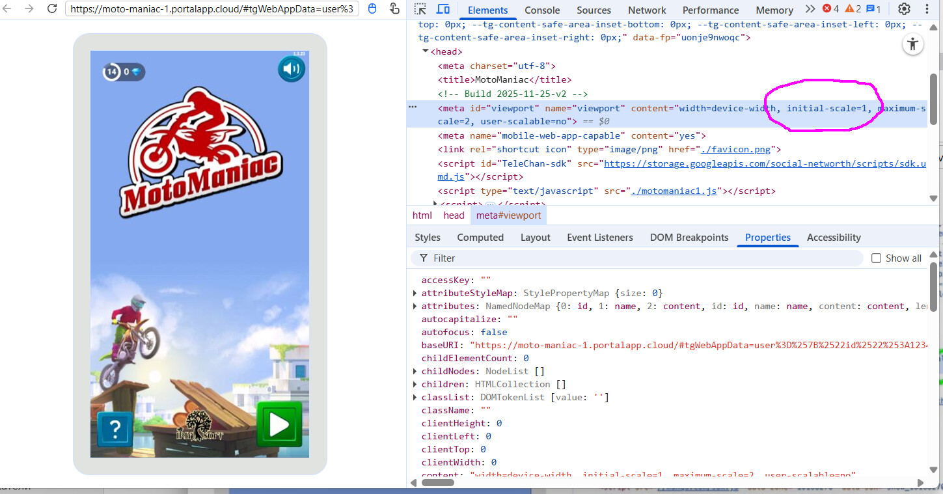
Task: Activate the inspect element picker tool
Action: [x=420, y=9]
